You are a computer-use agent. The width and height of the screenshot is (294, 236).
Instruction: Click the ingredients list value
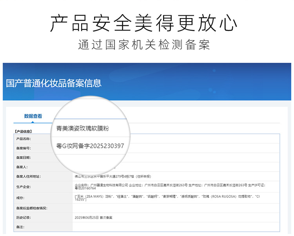pos(167,198)
